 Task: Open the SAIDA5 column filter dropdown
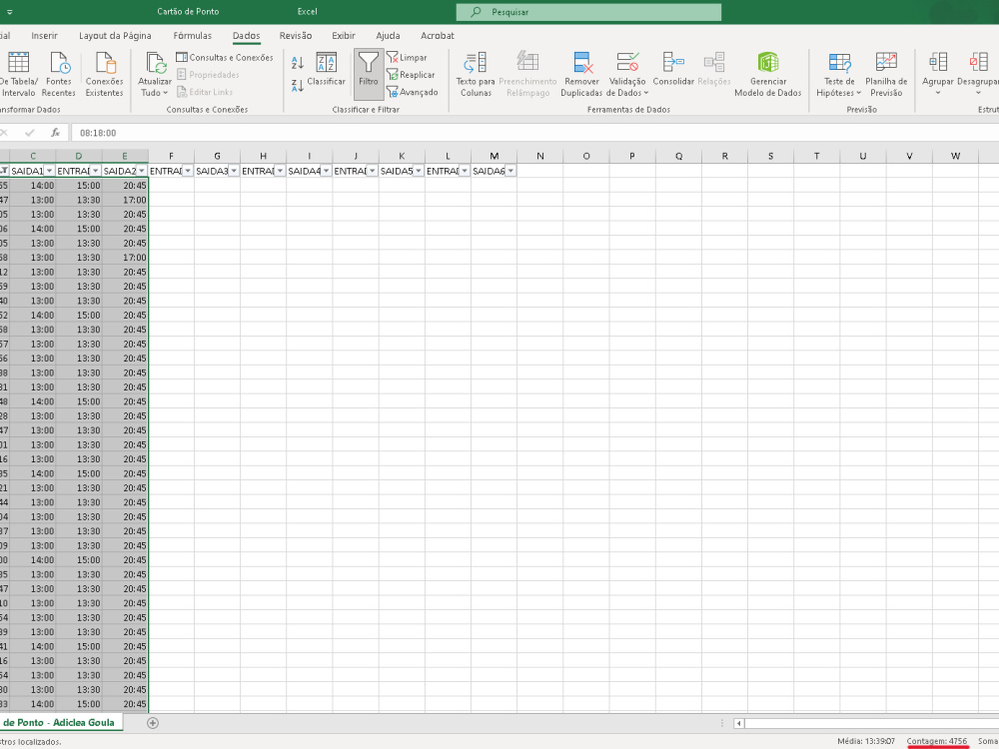418,171
